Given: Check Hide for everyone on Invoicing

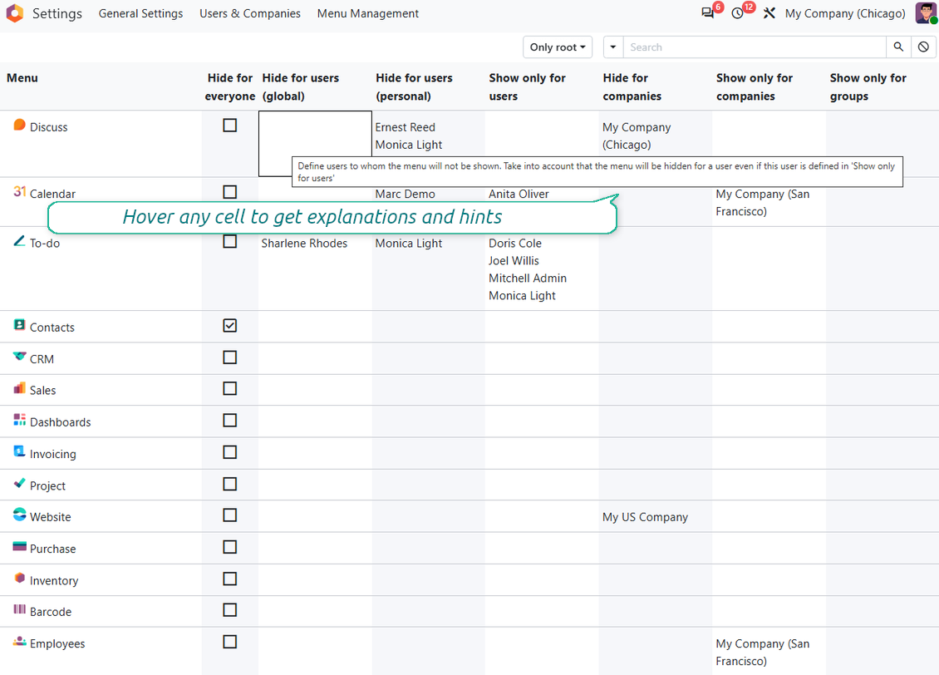Looking at the screenshot, I should click(230, 451).
